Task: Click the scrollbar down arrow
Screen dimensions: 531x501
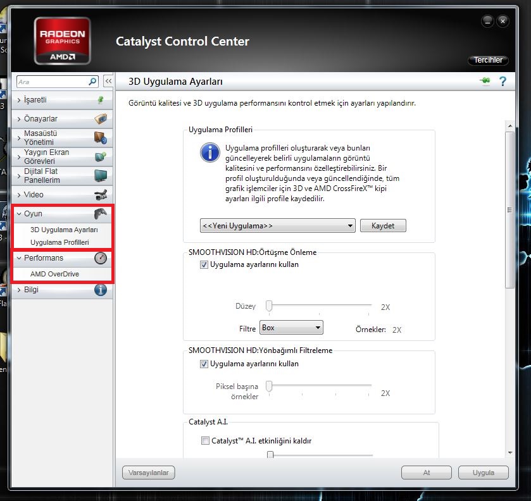Action: [x=510, y=453]
